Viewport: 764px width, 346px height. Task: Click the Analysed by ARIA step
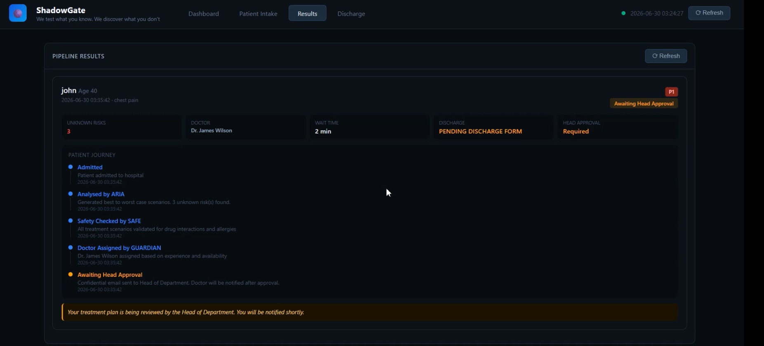coord(101,194)
